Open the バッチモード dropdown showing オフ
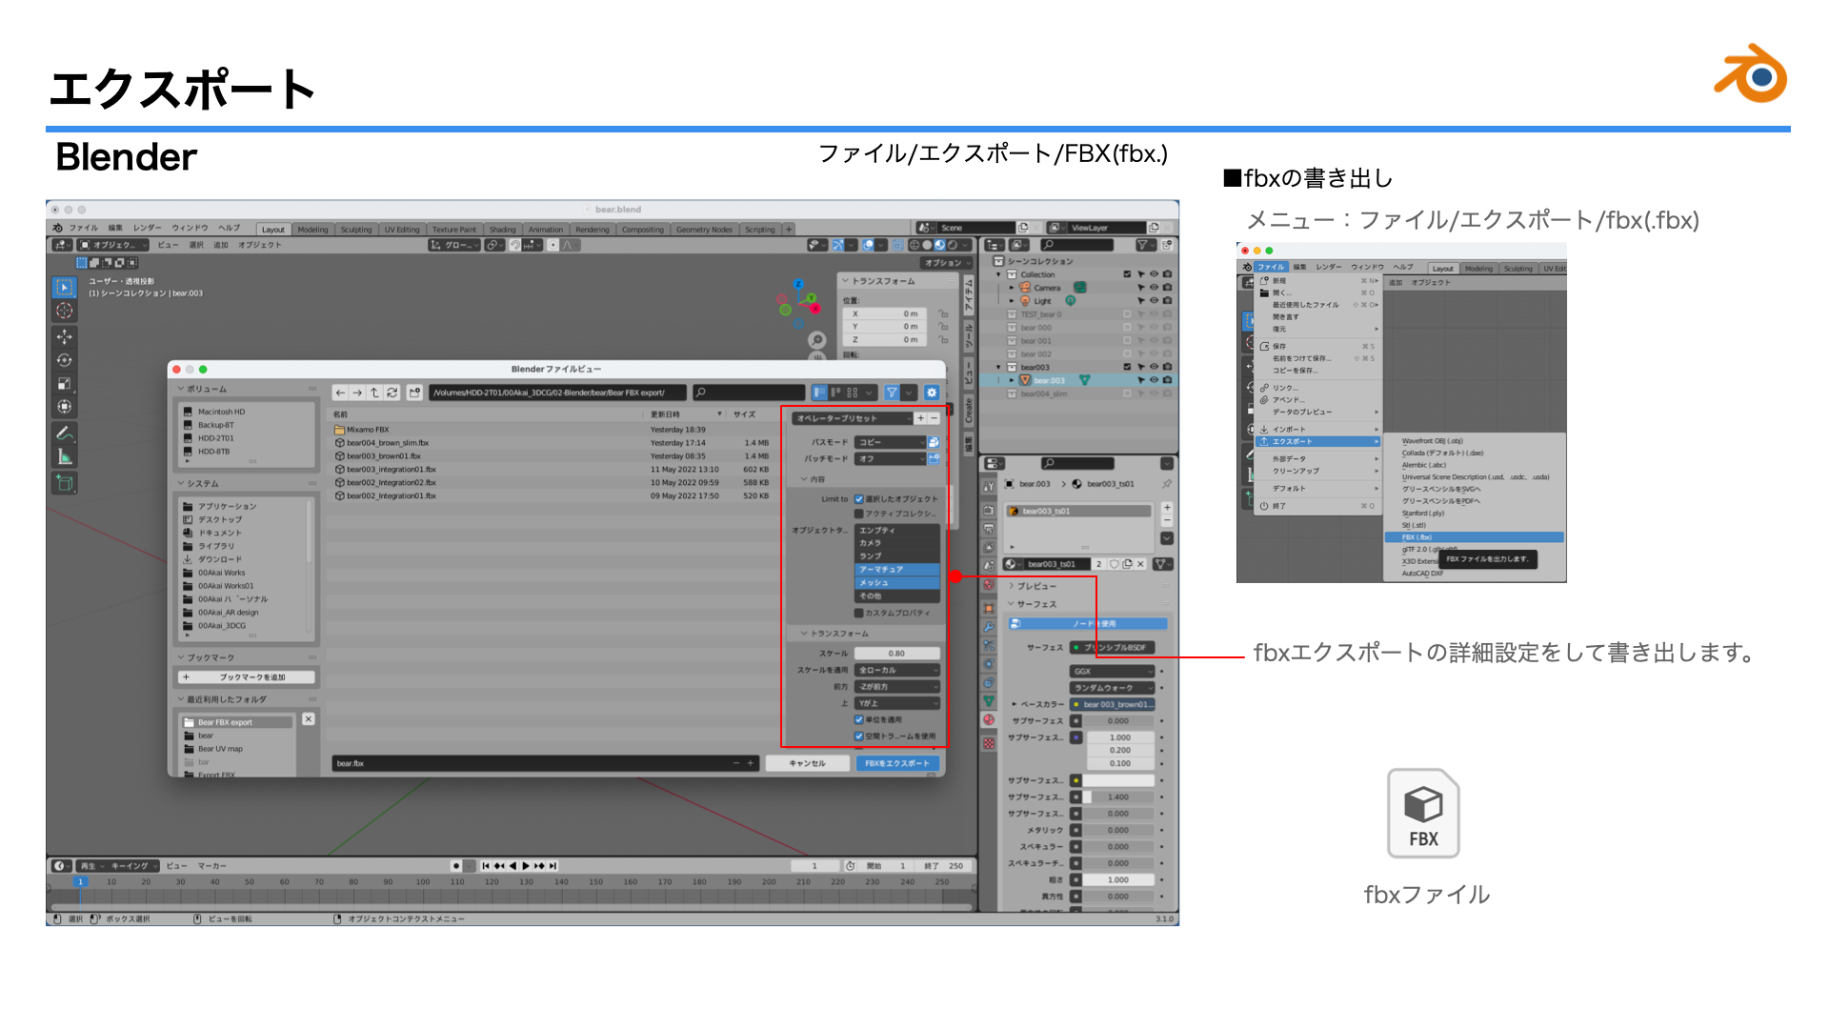This screenshot has height=1029, width=1829. coord(891,458)
